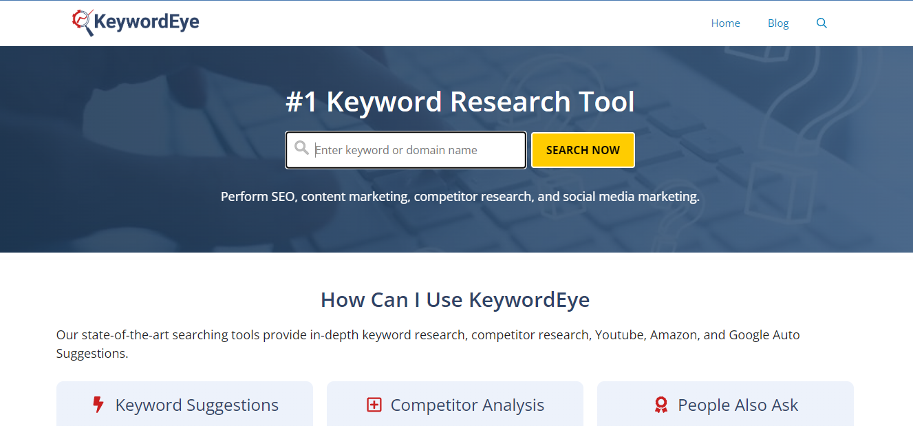Focus the keyword or domain name field

[406, 150]
